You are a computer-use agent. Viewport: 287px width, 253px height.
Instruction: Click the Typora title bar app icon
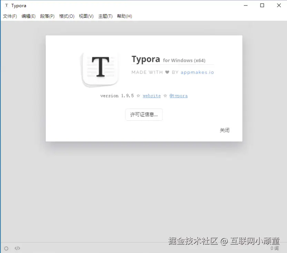tap(7, 6)
